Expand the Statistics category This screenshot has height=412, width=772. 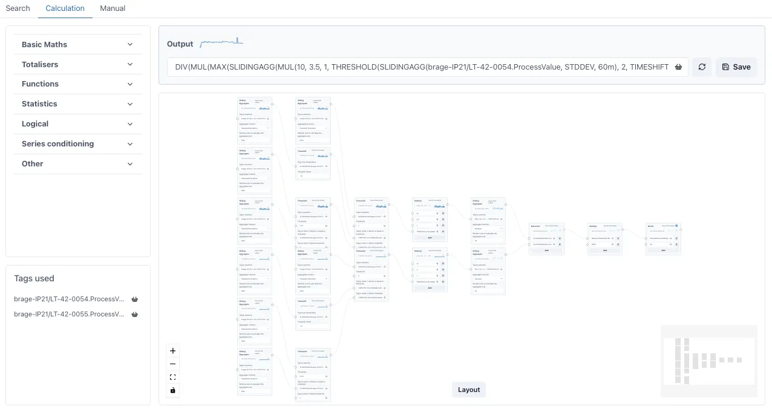tap(77, 103)
